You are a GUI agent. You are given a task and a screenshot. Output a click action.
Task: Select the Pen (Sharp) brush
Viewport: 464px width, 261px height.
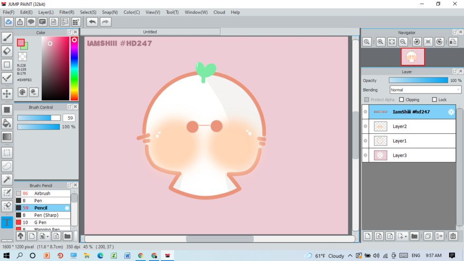point(43,215)
